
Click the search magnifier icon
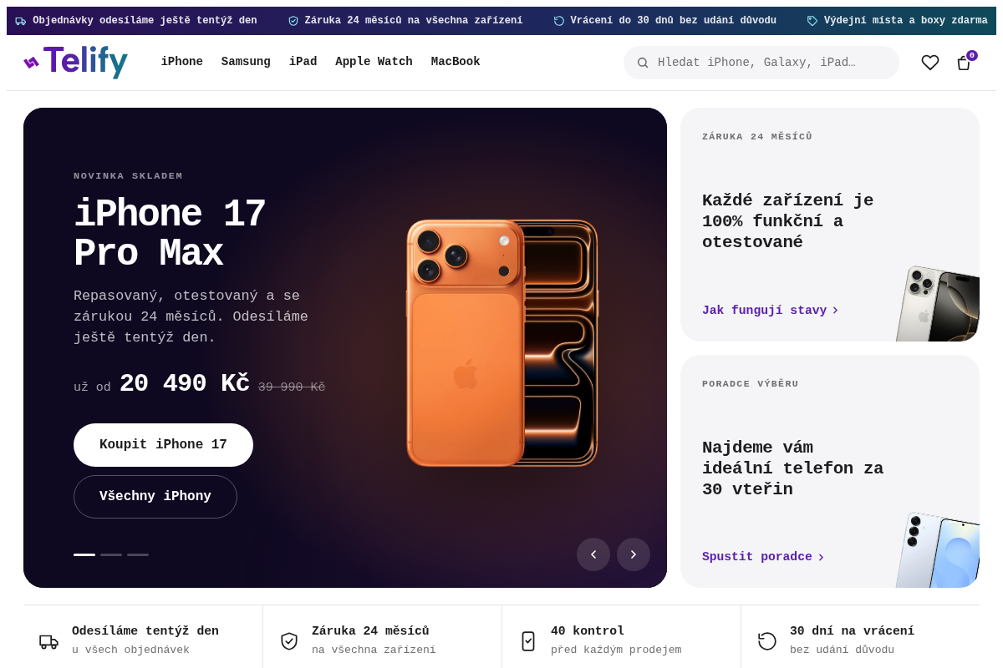(643, 63)
